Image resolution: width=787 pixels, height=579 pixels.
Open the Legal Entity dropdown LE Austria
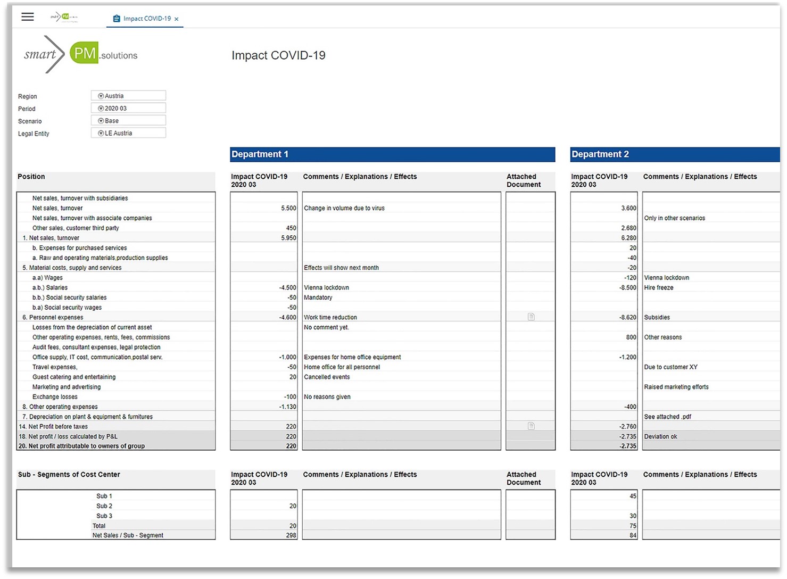click(x=128, y=133)
